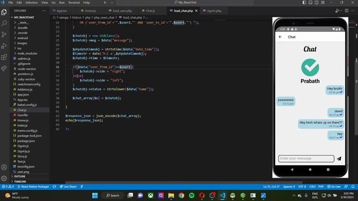
Task: Click React Native Packager status item
Action: 34,186
